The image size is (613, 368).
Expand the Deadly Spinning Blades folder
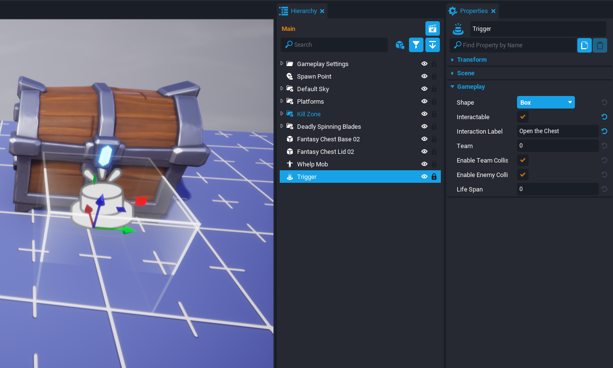click(282, 126)
